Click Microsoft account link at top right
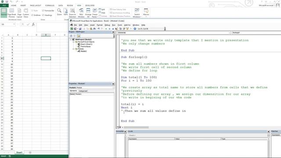 (x=266, y=6)
